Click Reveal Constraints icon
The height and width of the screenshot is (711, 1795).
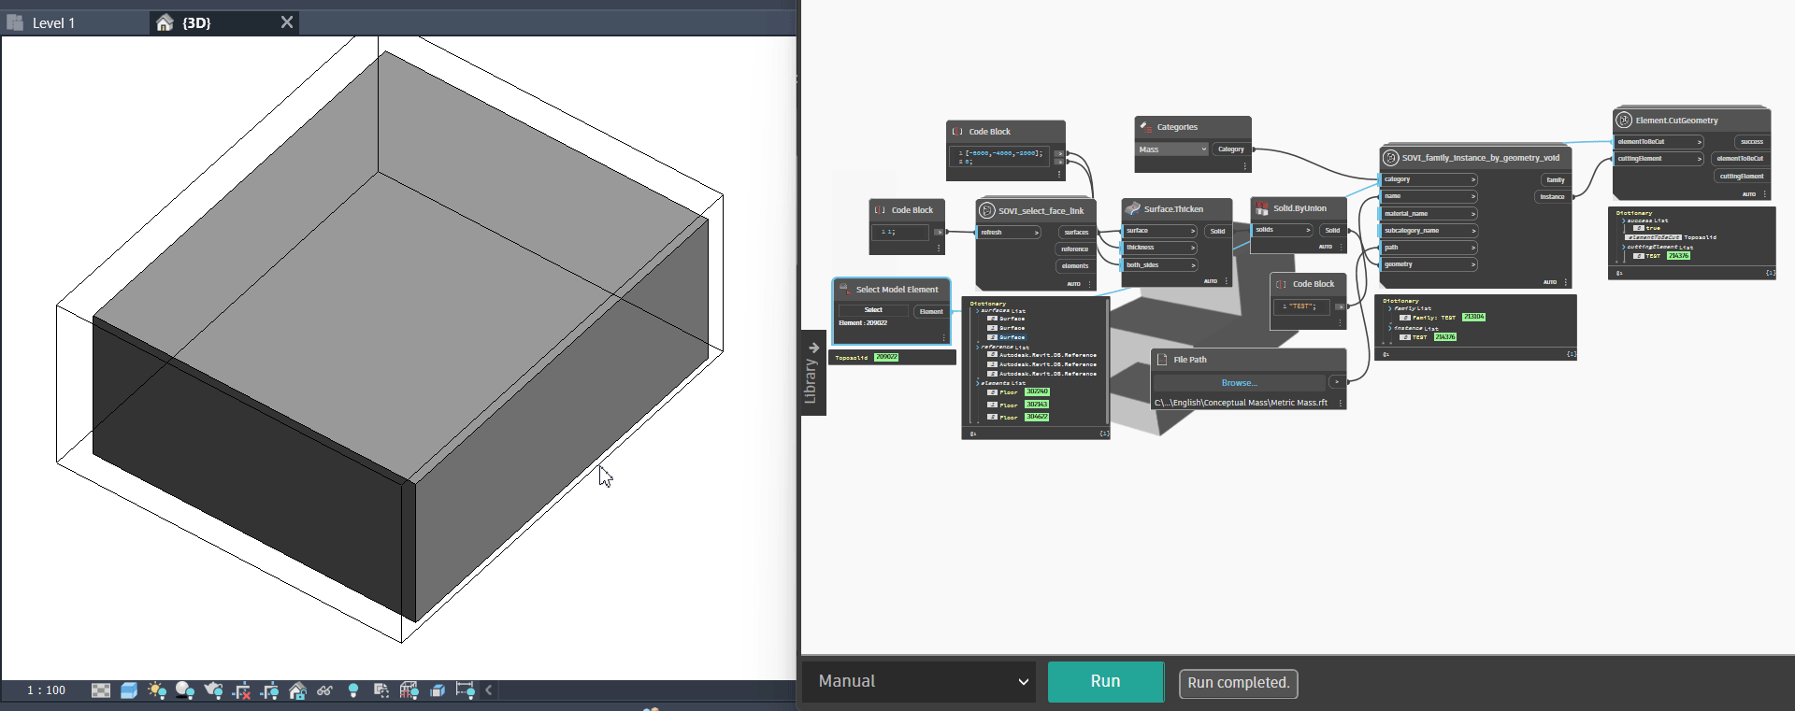(x=465, y=690)
